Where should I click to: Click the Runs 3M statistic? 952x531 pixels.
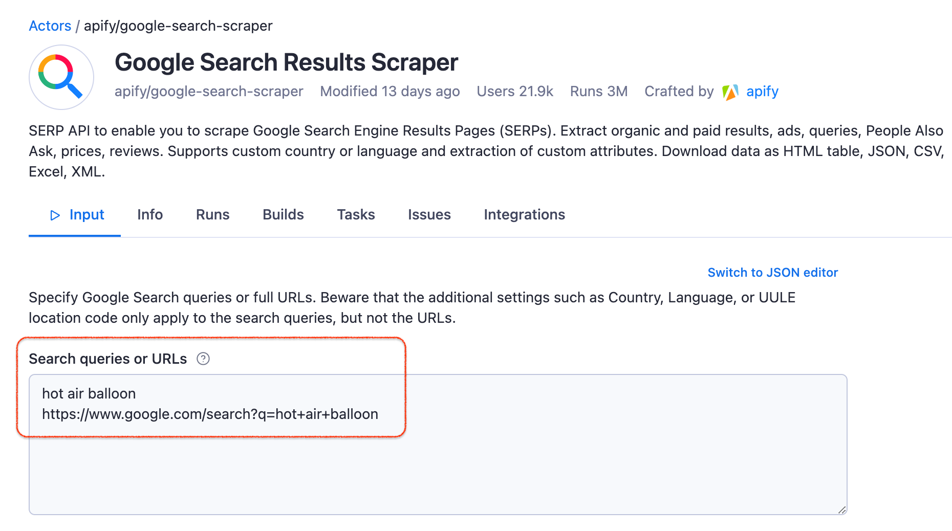[599, 92]
